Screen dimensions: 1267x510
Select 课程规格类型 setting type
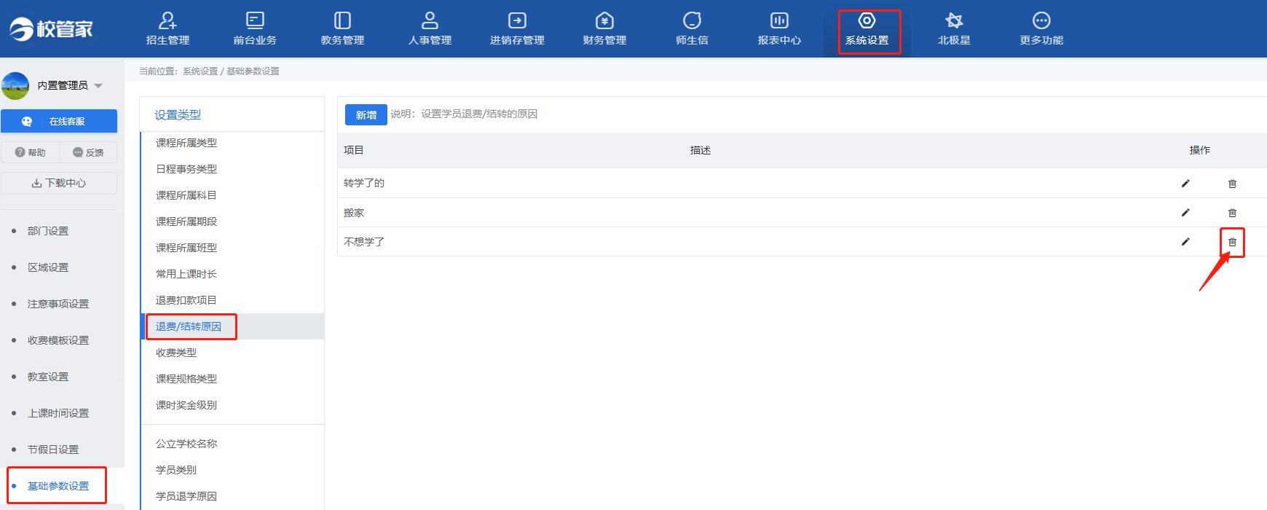point(186,379)
